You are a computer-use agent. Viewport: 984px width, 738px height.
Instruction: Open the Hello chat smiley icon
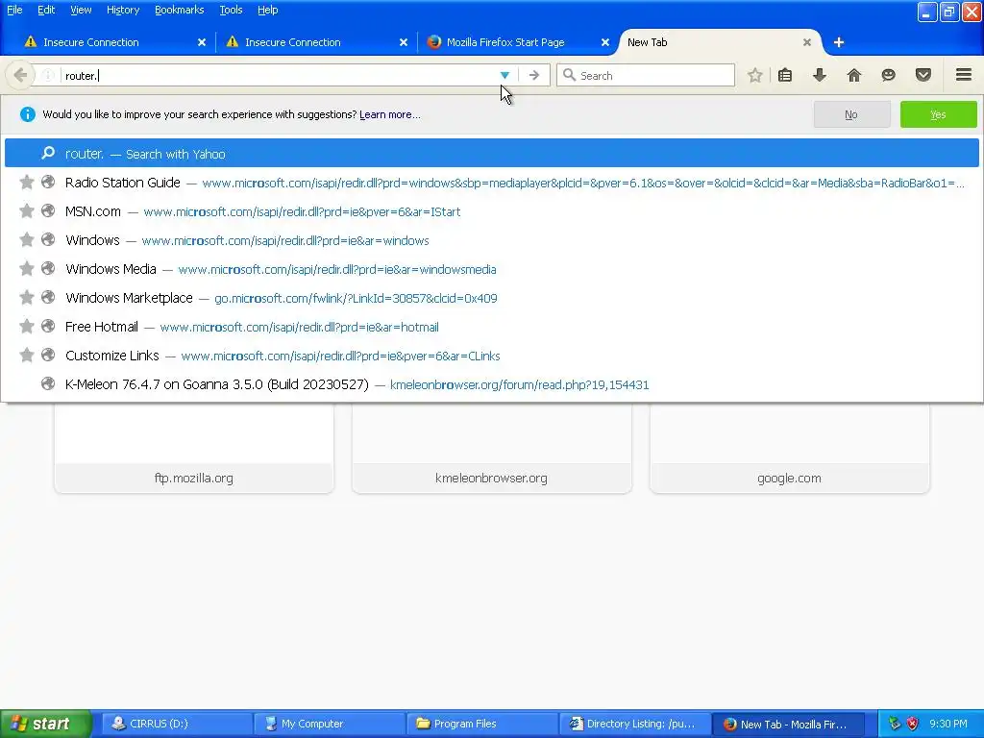[889, 75]
